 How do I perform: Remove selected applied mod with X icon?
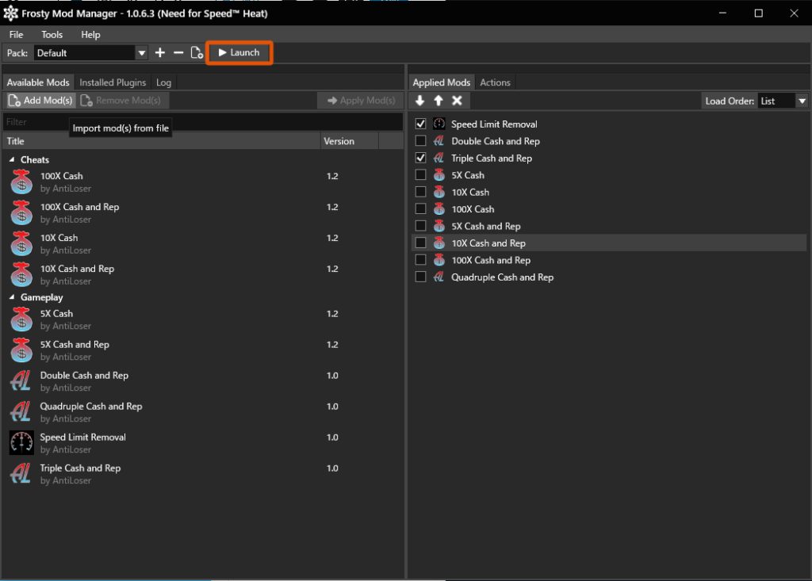[x=457, y=101]
